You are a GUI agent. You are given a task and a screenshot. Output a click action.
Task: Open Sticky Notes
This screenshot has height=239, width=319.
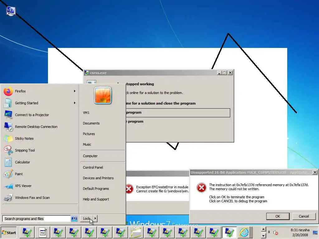point(40,138)
